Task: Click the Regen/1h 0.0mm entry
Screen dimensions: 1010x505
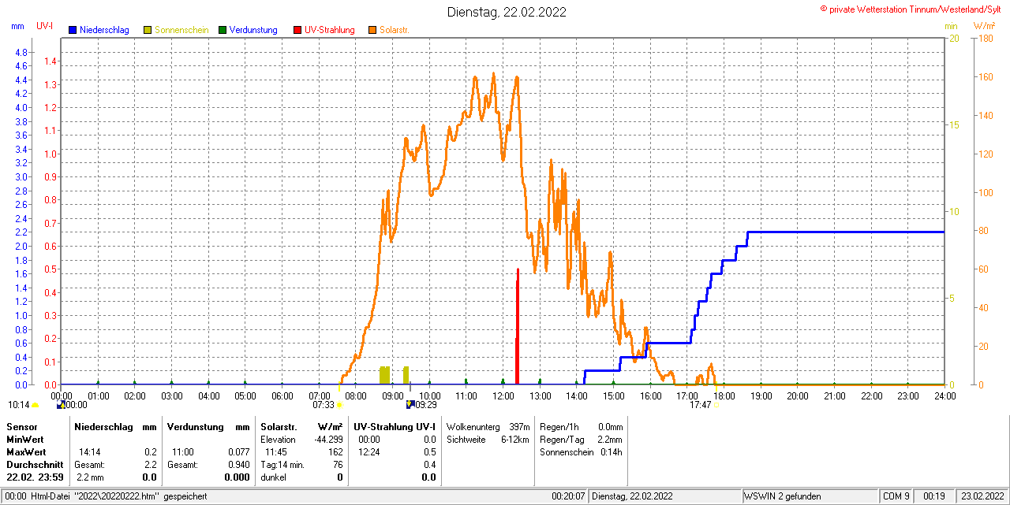Action: click(x=581, y=426)
